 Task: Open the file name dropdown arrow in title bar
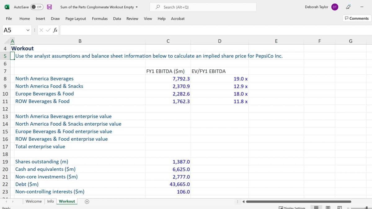(x=137, y=7)
